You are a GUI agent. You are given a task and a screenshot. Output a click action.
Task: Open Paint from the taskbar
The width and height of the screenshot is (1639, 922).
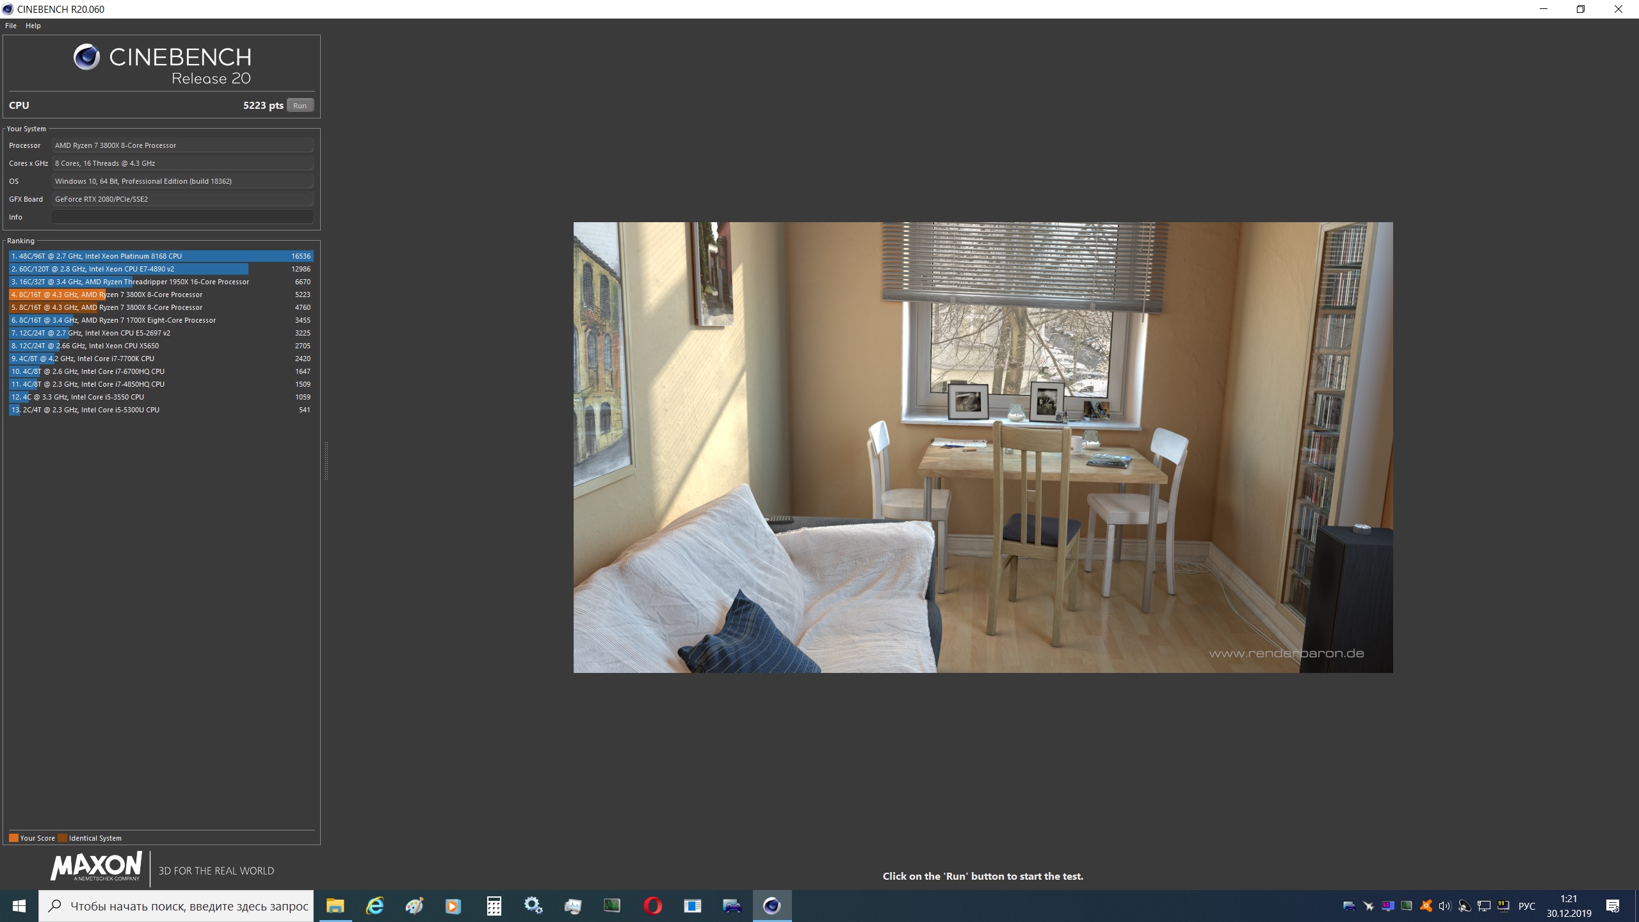(x=414, y=906)
